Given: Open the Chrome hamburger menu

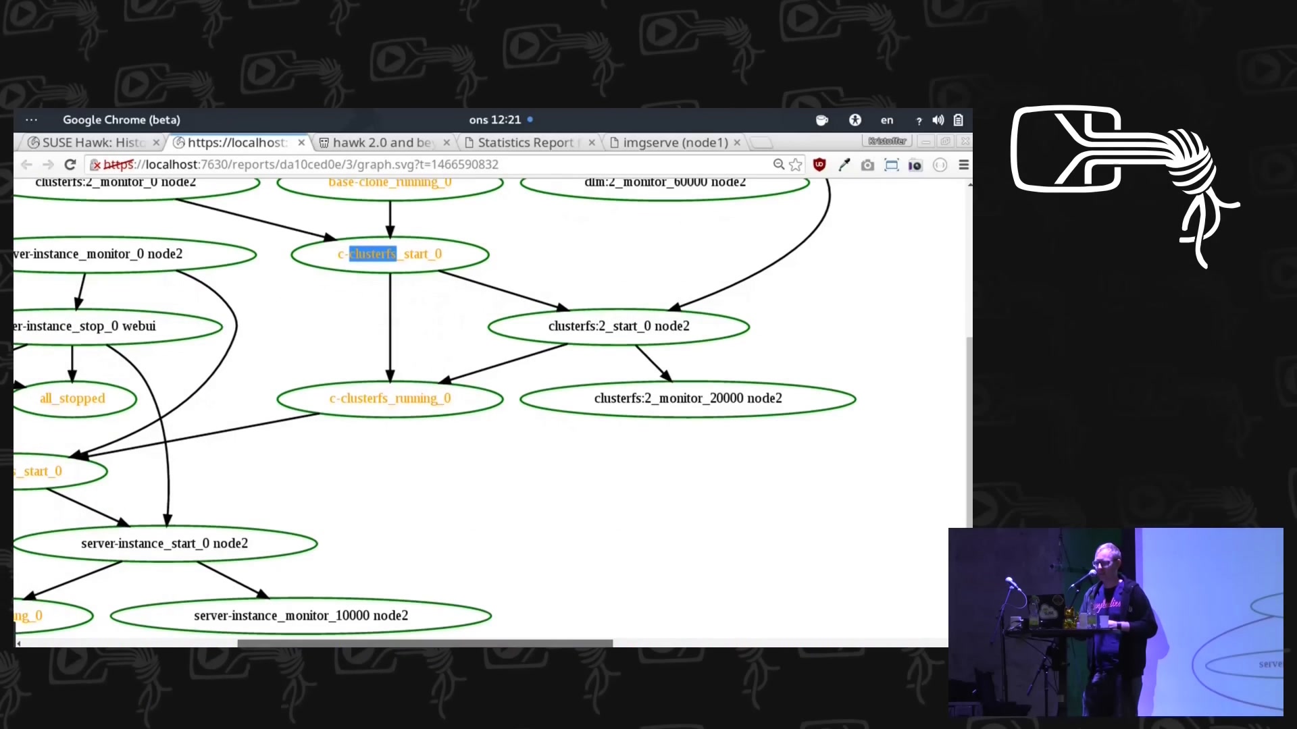Looking at the screenshot, I should [x=964, y=165].
